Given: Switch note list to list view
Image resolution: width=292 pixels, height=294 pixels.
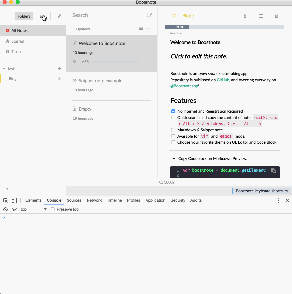Looking at the screenshot, I should 149,29.
